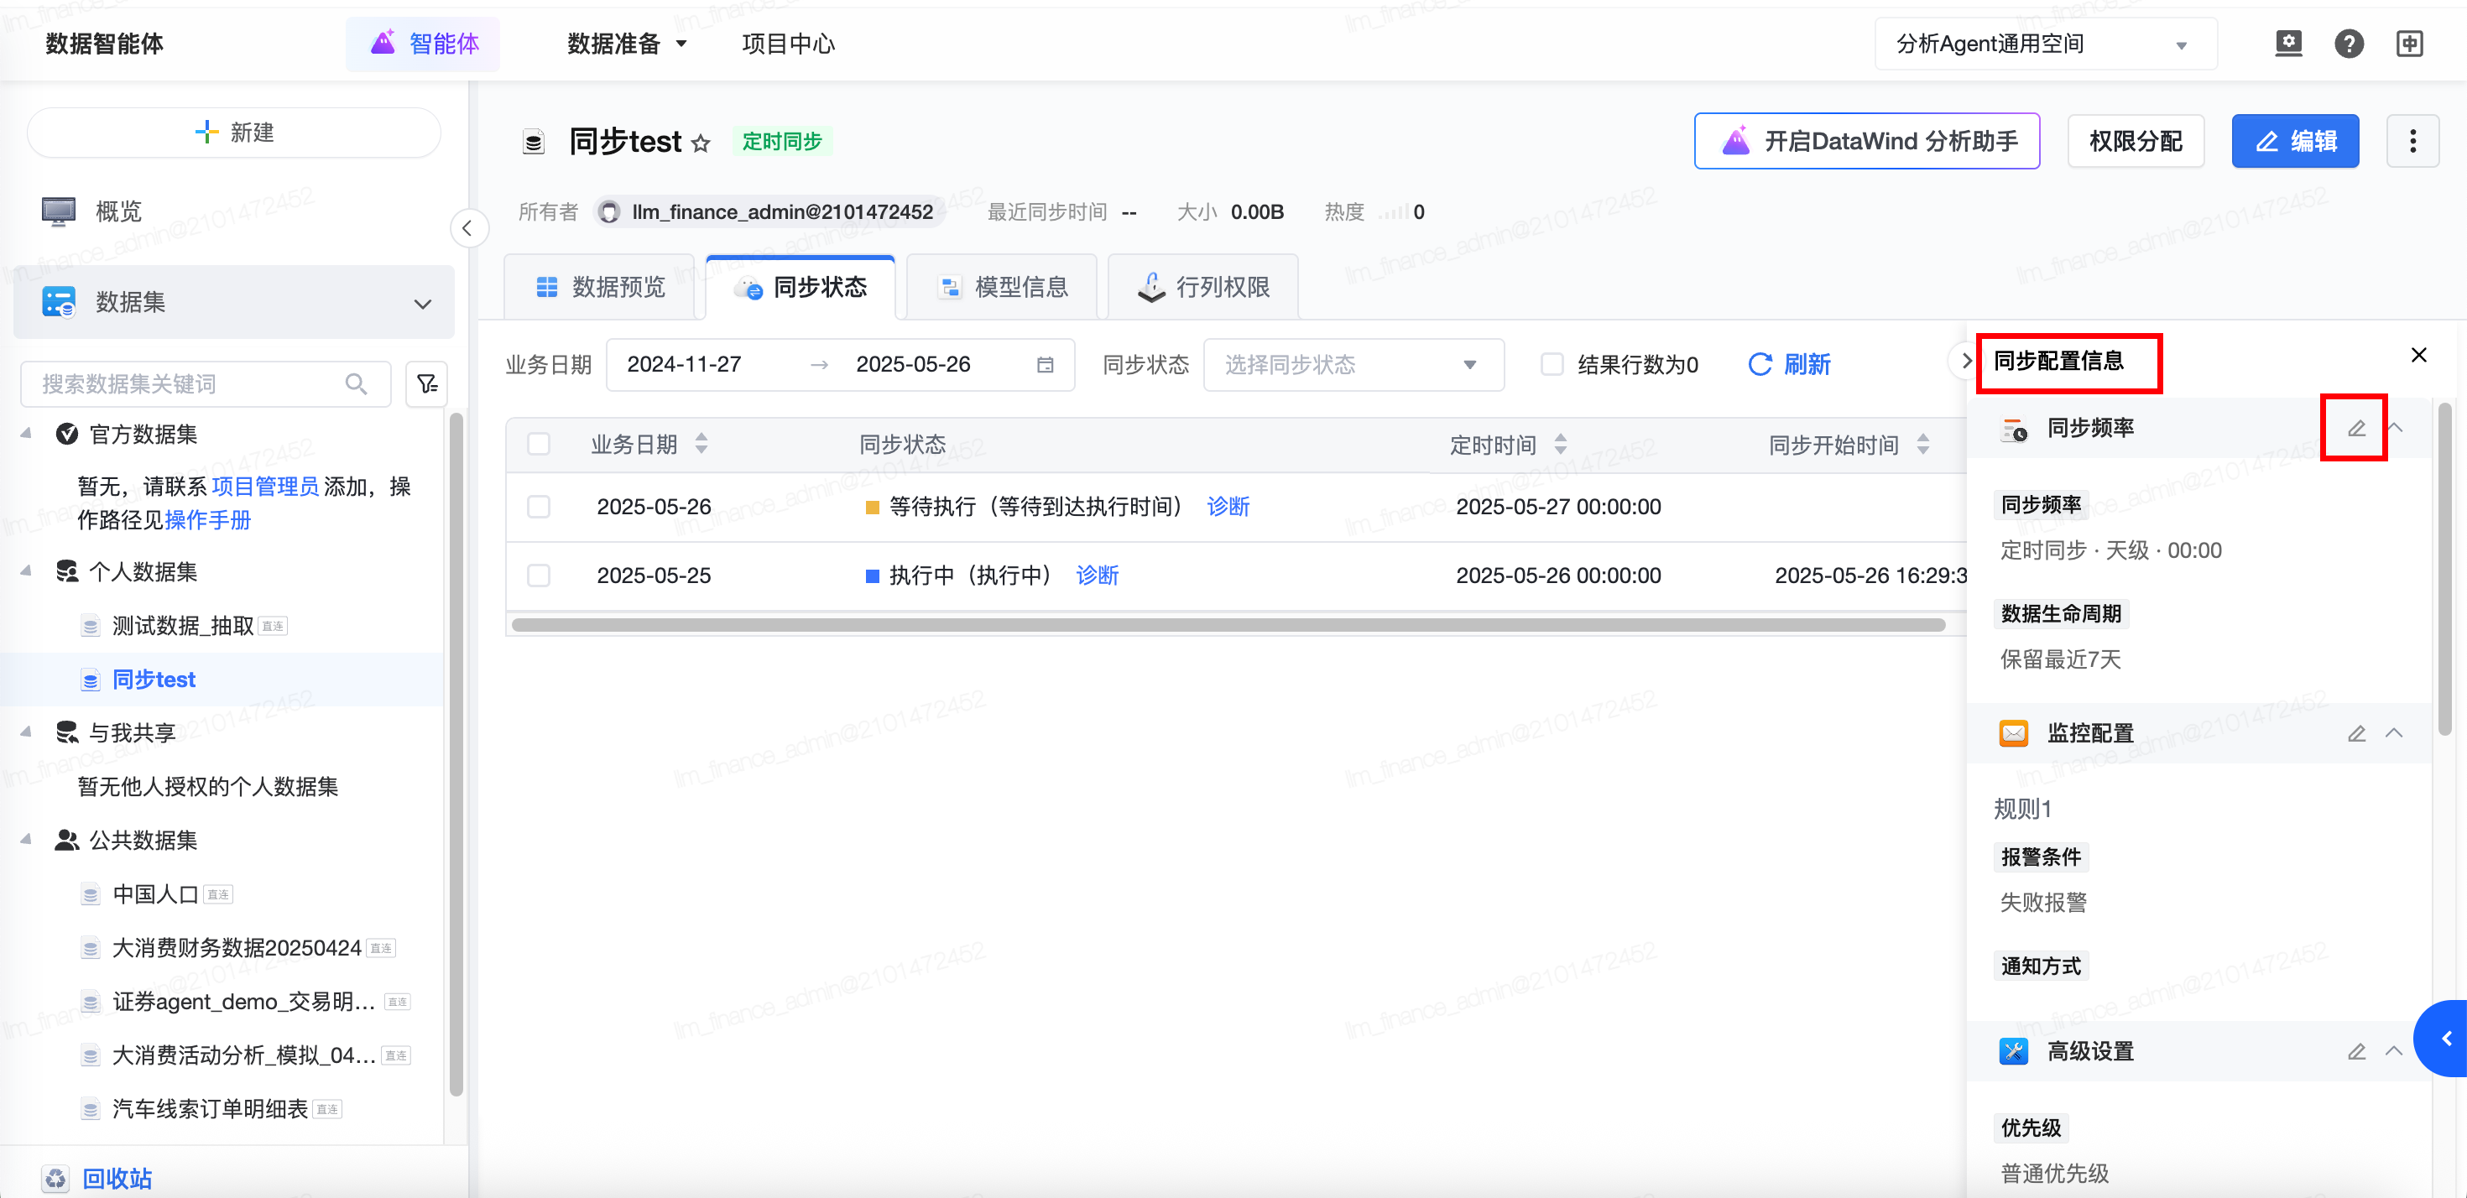This screenshot has height=1198, width=2467.
Task: Click 开启DataWind 分析助手 button
Action: (x=1866, y=141)
